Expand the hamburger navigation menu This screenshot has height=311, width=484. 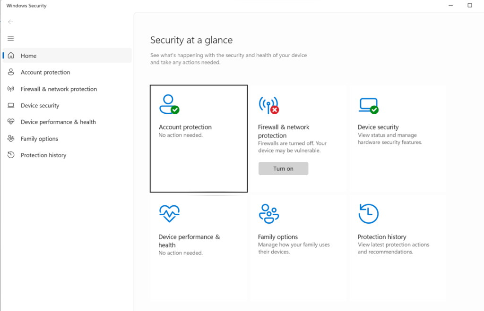pyautogui.click(x=11, y=39)
